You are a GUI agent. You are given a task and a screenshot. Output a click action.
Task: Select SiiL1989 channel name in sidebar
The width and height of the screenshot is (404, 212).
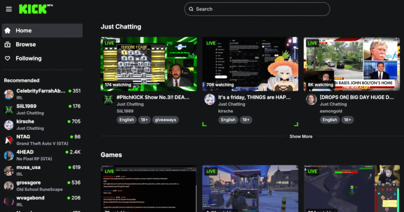point(26,106)
